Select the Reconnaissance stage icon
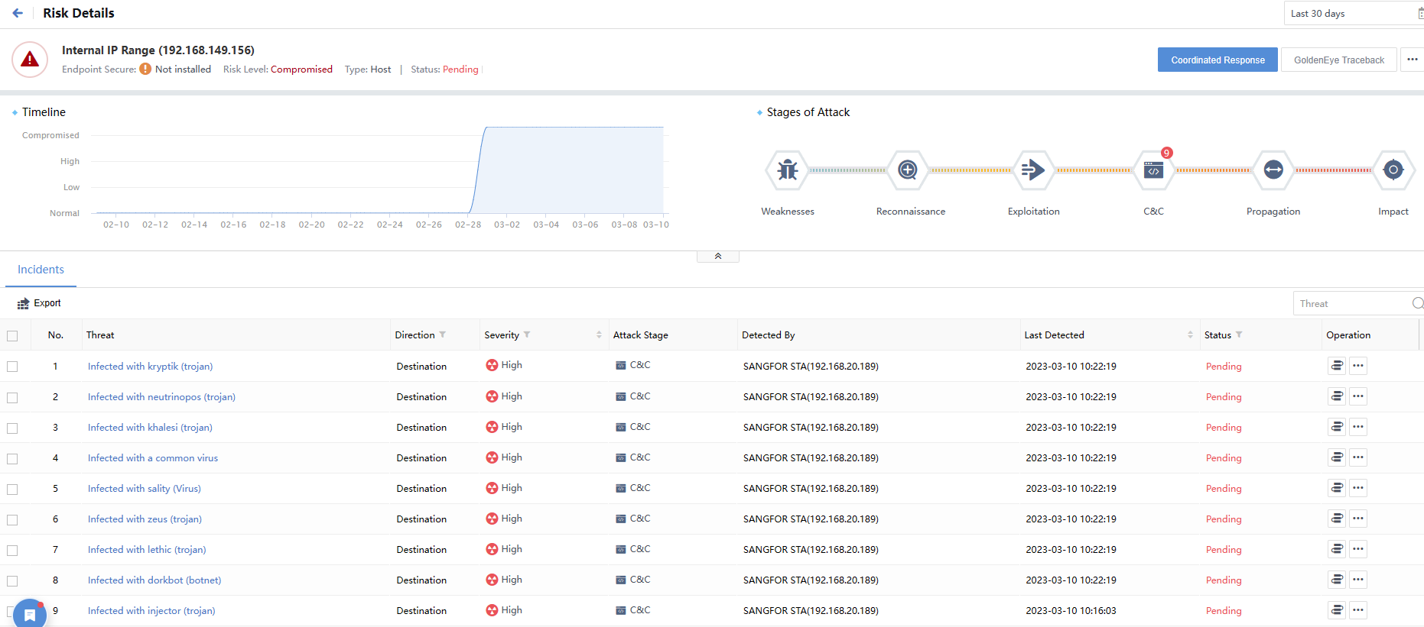 point(908,170)
